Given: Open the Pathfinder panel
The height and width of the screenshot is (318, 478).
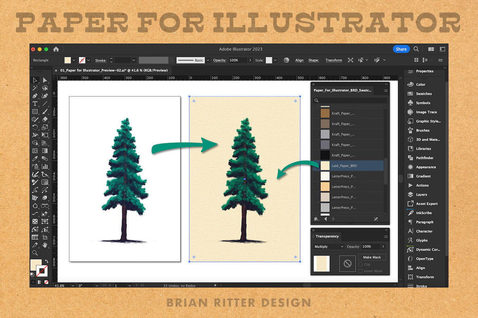Looking at the screenshot, I should coord(424,157).
